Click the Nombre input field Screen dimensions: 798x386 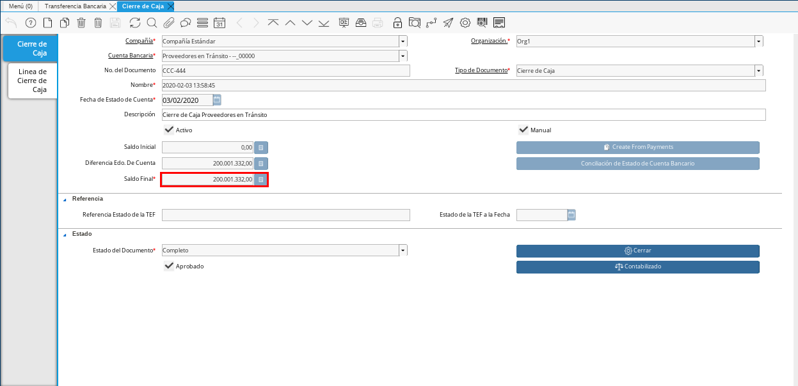pos(464,86)
